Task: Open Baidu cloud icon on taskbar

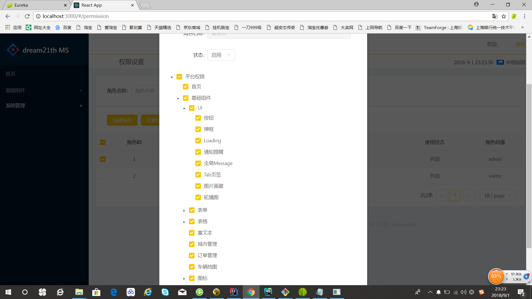Action: coord(131,292)
